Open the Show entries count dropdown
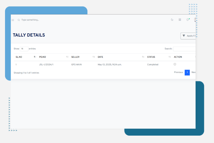Image resolution: width=214 pixels, height=143 pixels. coord(24,49)
